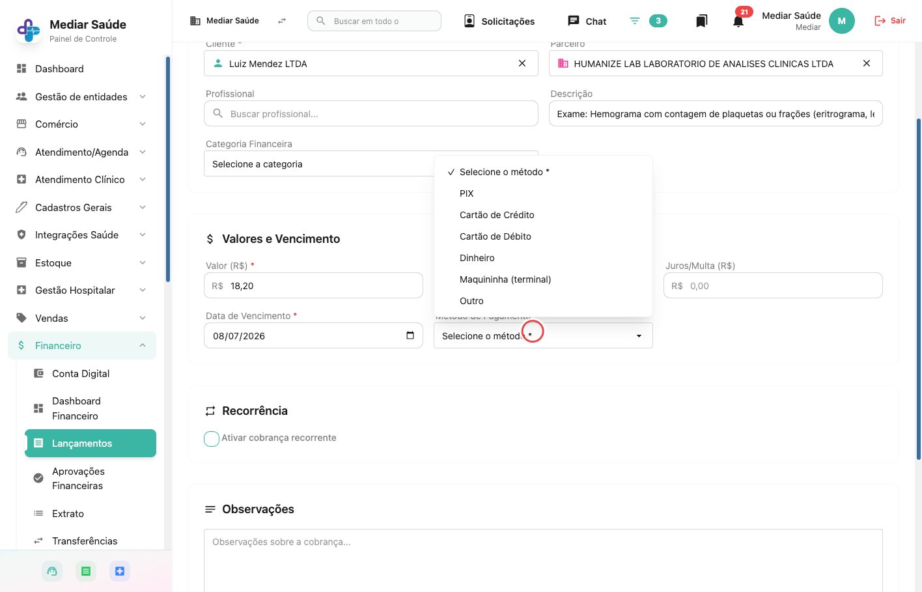Click the Buscar profissional search field
This screenshot has height=592, width=922.
point(371,113)
